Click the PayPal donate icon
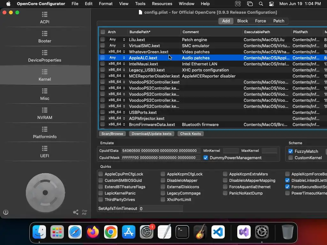 click(84, 212)
